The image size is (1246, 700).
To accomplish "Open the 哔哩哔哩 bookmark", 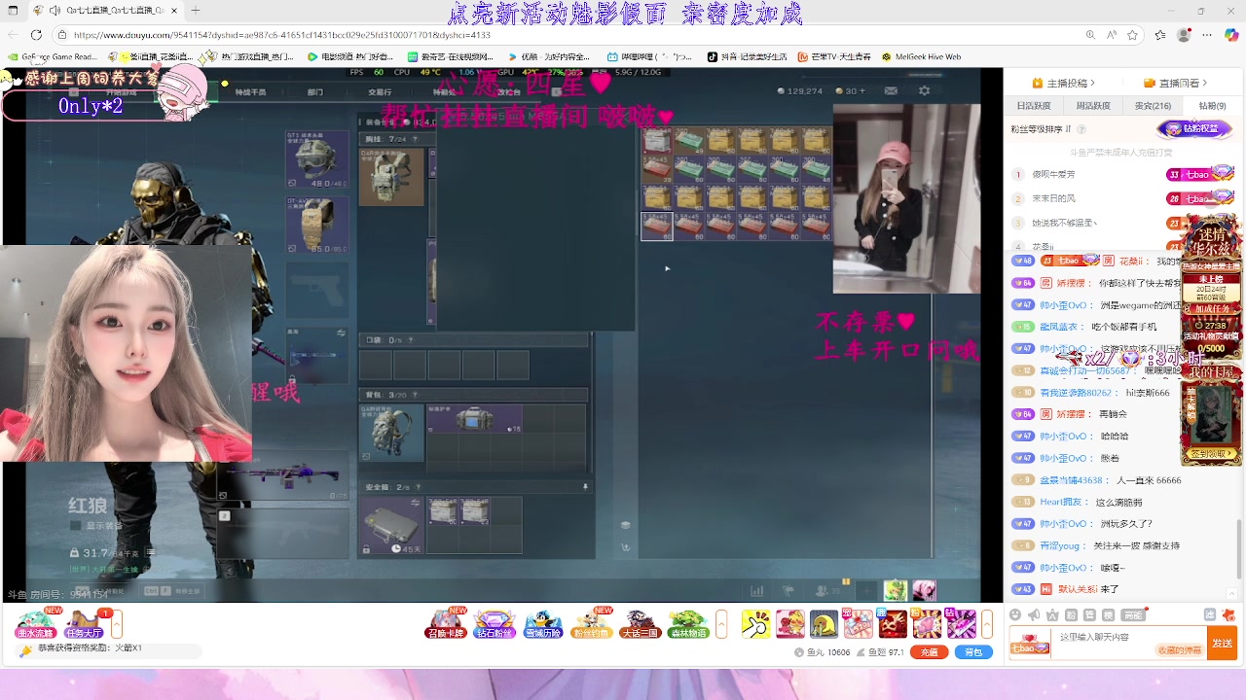I will [x=648, y=56].
